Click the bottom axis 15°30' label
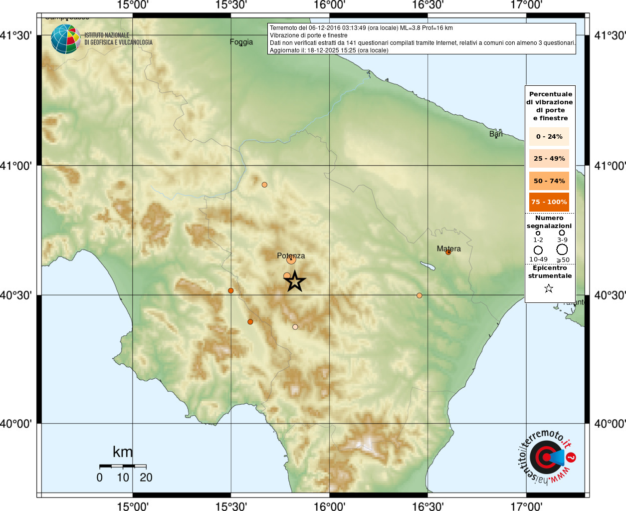This screenshot has width=626, height=511. (x=231, y=507)
